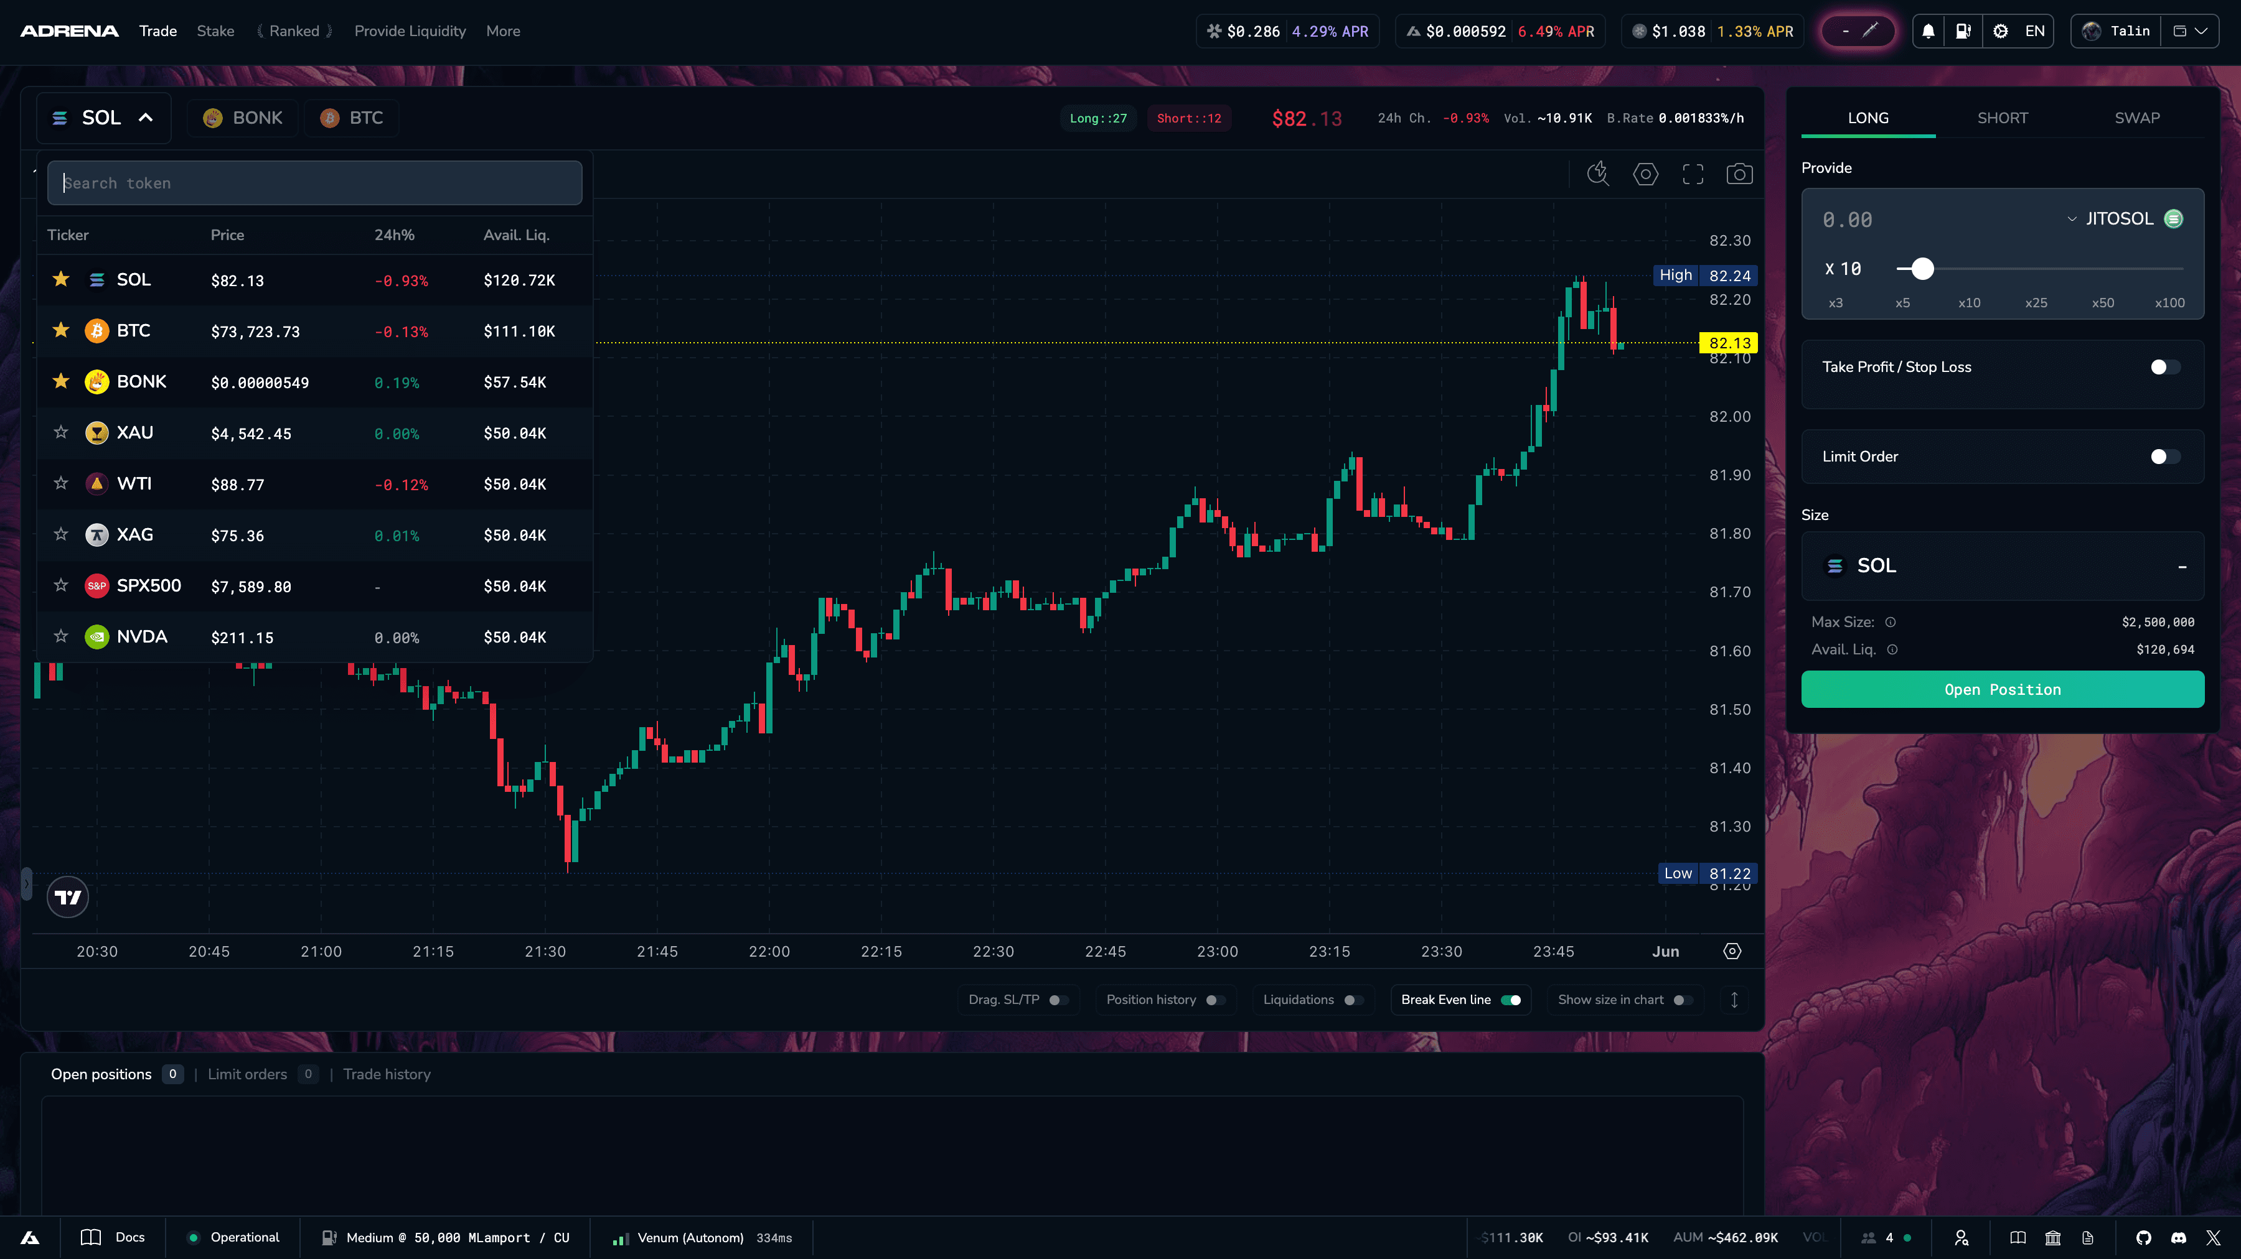
Task: Open the settings gear in the header
Action: tap(2000, 31)
